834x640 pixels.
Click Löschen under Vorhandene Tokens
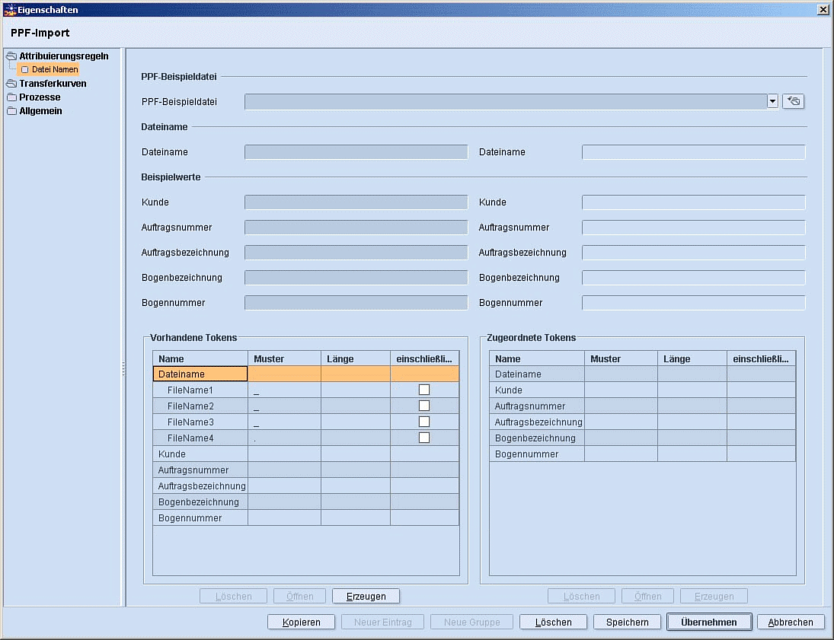pyautogui.click(x=234, y=596)
